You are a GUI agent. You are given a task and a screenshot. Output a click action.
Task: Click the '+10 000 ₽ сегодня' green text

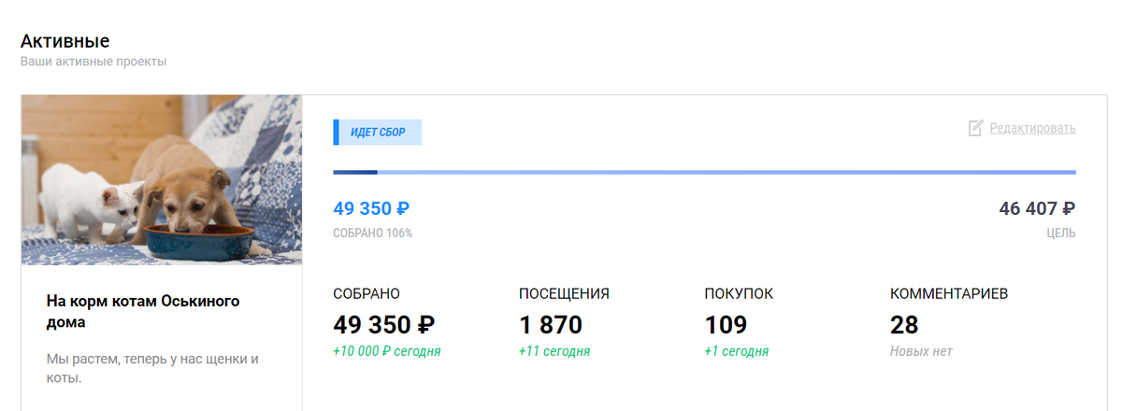point(387,352)
